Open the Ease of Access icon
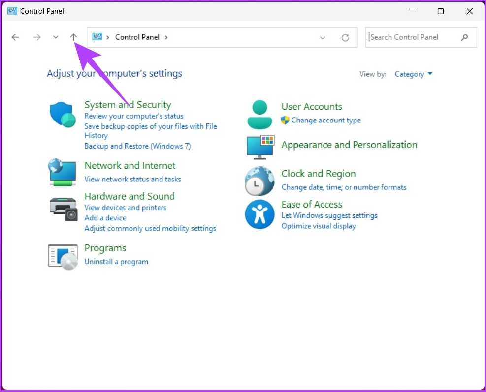Viewport: 486px width, 392px height. click(259, 214)
